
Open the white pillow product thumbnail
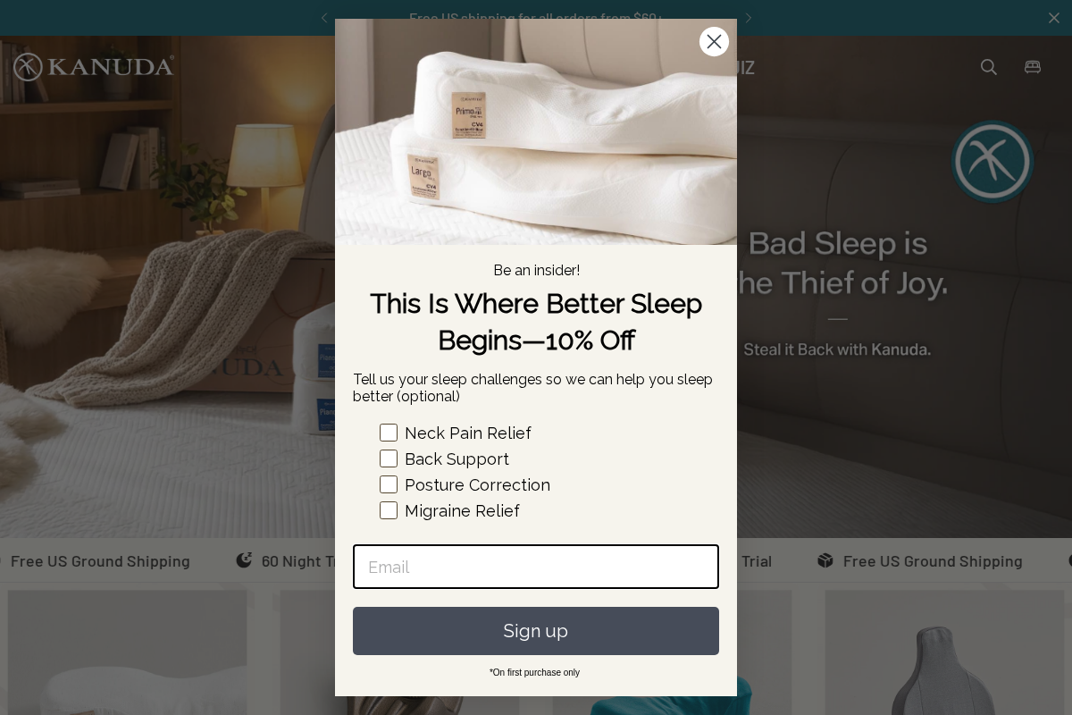click(128, 652)
